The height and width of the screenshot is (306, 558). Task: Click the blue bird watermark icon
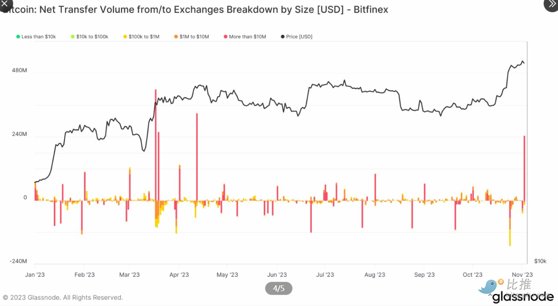pos(489,287)
